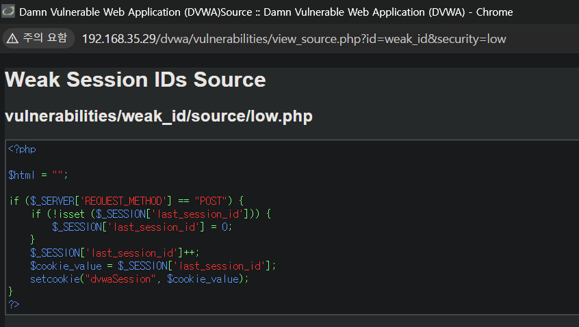This screenshot has width=579, height=327.
Task: Click the '$html = "";' code line
Action: 38,175
